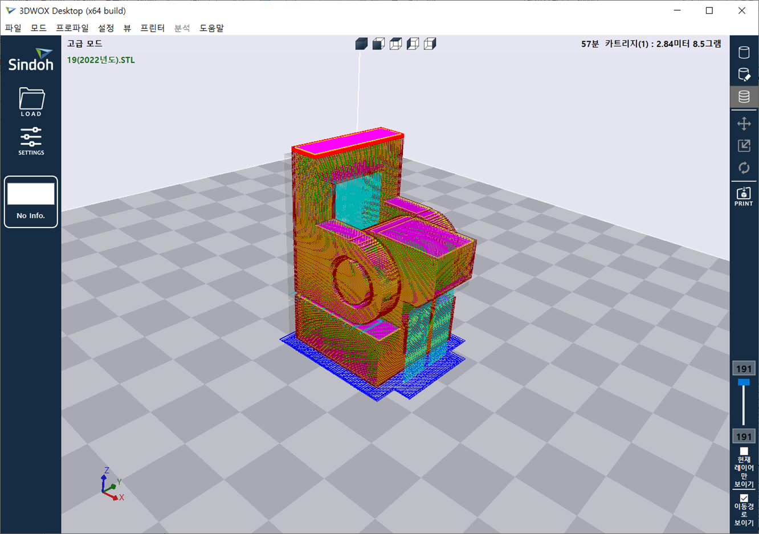
Task: Open the cylinder with pencil edit icon
Action: tap(744, 75)
